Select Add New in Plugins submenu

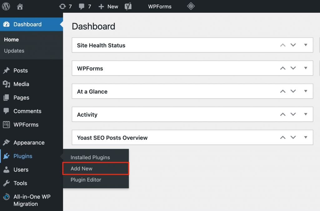[82, 169]
